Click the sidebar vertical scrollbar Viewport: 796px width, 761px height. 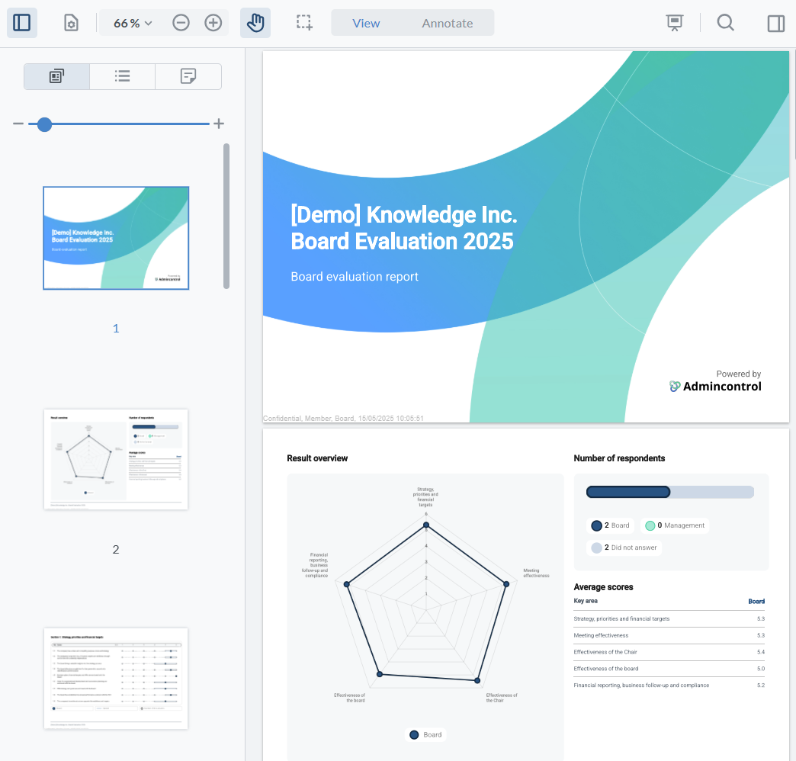click(x=226, y=217)
